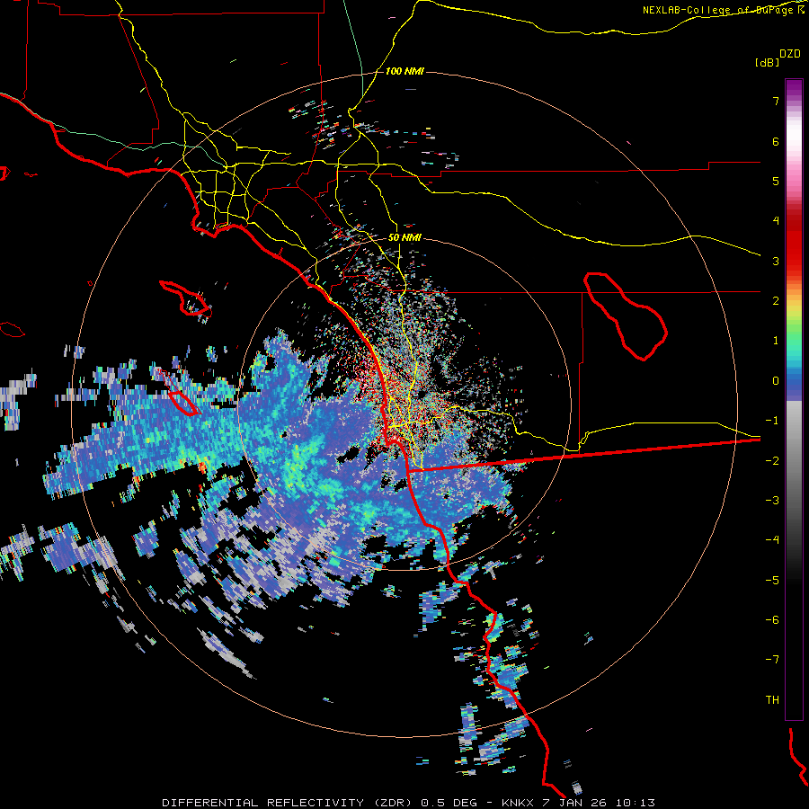This screenshot has height=809, width=809.
Task: Click the 3 value on the scale
Action: pos(776,261)
